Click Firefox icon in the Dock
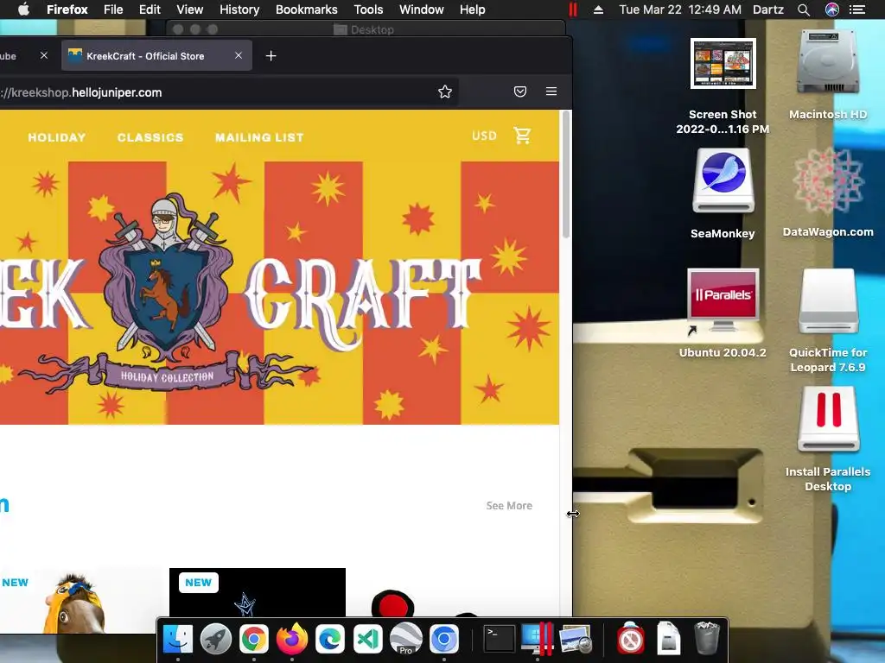Viewport: 885px width, 663px height. click(x=292, y=640)
